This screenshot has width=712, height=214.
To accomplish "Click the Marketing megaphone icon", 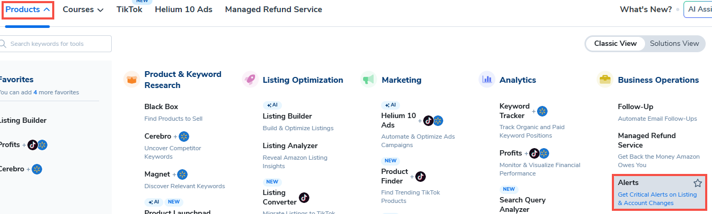I will point(368,80).
